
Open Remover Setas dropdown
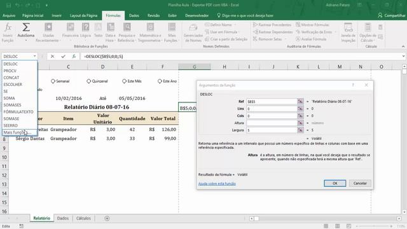coord(286,39)
